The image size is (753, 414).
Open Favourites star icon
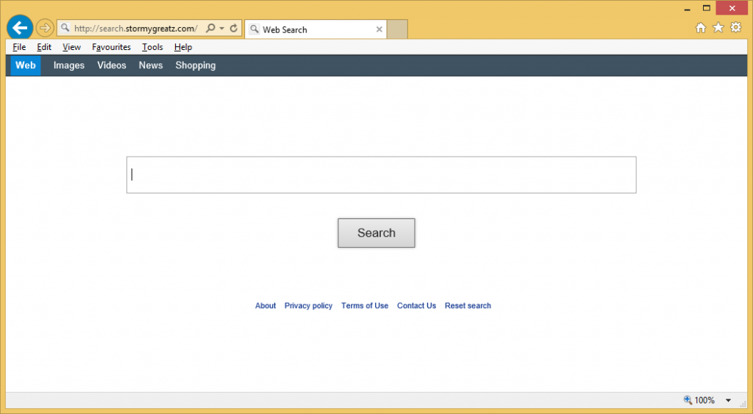tap(718, 28)
